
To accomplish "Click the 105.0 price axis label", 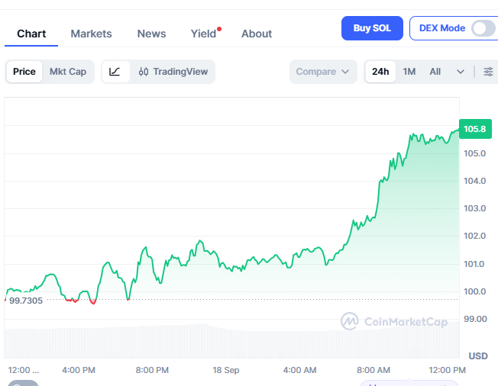I will pyautogui.click(x=474, y=153).
